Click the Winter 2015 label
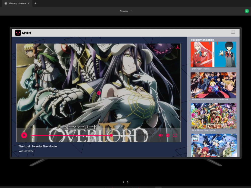The width and height of the screenshot is (251, 188). [x=26, y=151]
